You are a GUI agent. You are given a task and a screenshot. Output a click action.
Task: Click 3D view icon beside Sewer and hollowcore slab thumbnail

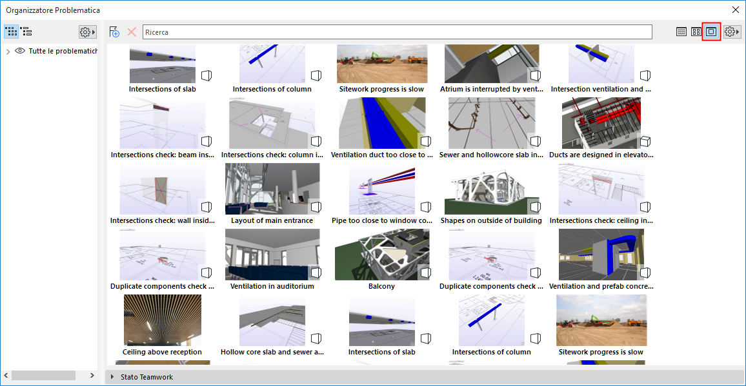click(x=535, y=141)
